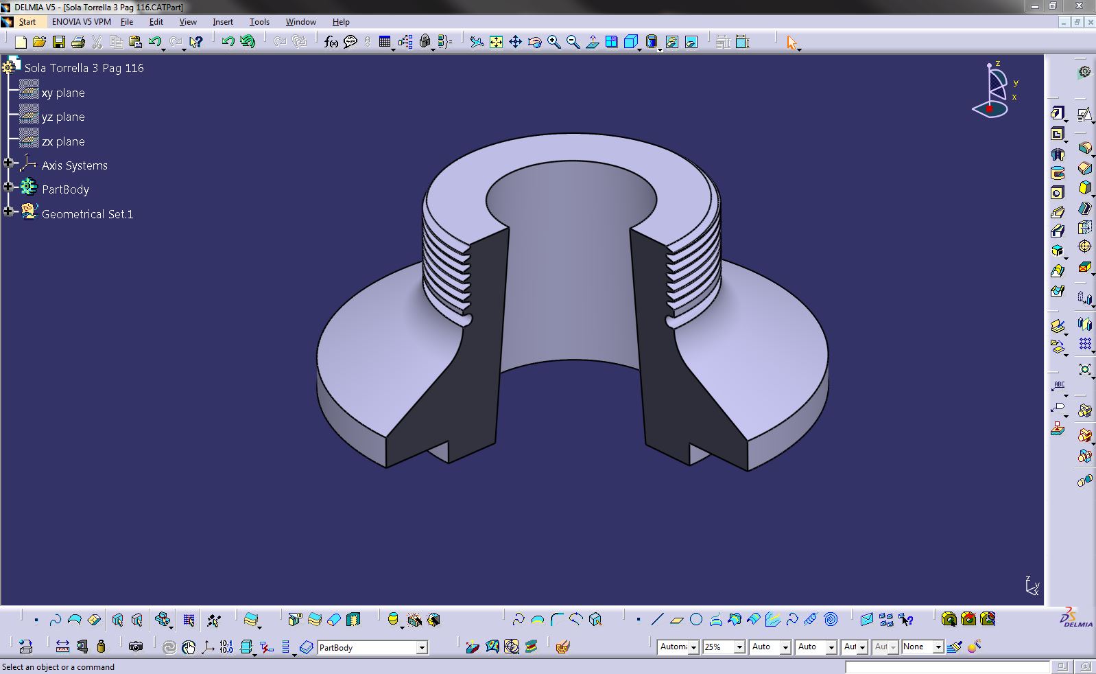Click the Zoom In magnifier icon

point(553,42)
